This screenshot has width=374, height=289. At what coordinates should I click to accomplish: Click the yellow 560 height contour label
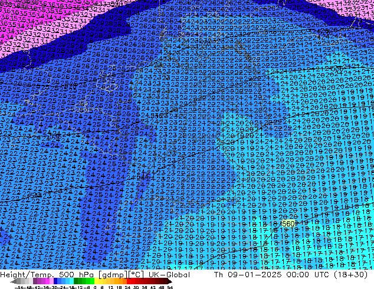coord(288,224)
